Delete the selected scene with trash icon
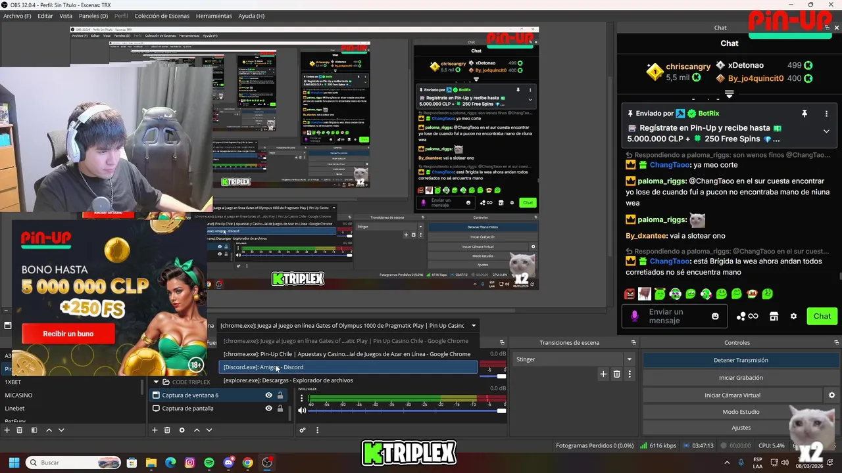 [20, 430]
